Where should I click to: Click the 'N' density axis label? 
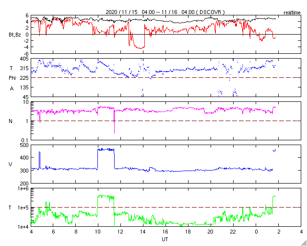click(11, 121)
